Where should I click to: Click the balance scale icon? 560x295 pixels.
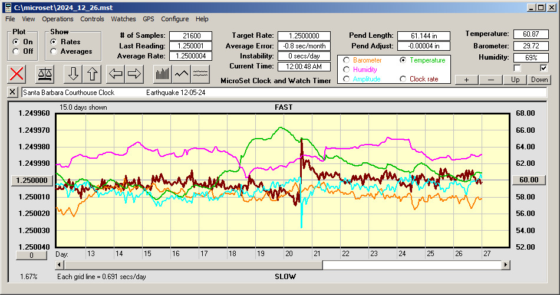(44, 74)
